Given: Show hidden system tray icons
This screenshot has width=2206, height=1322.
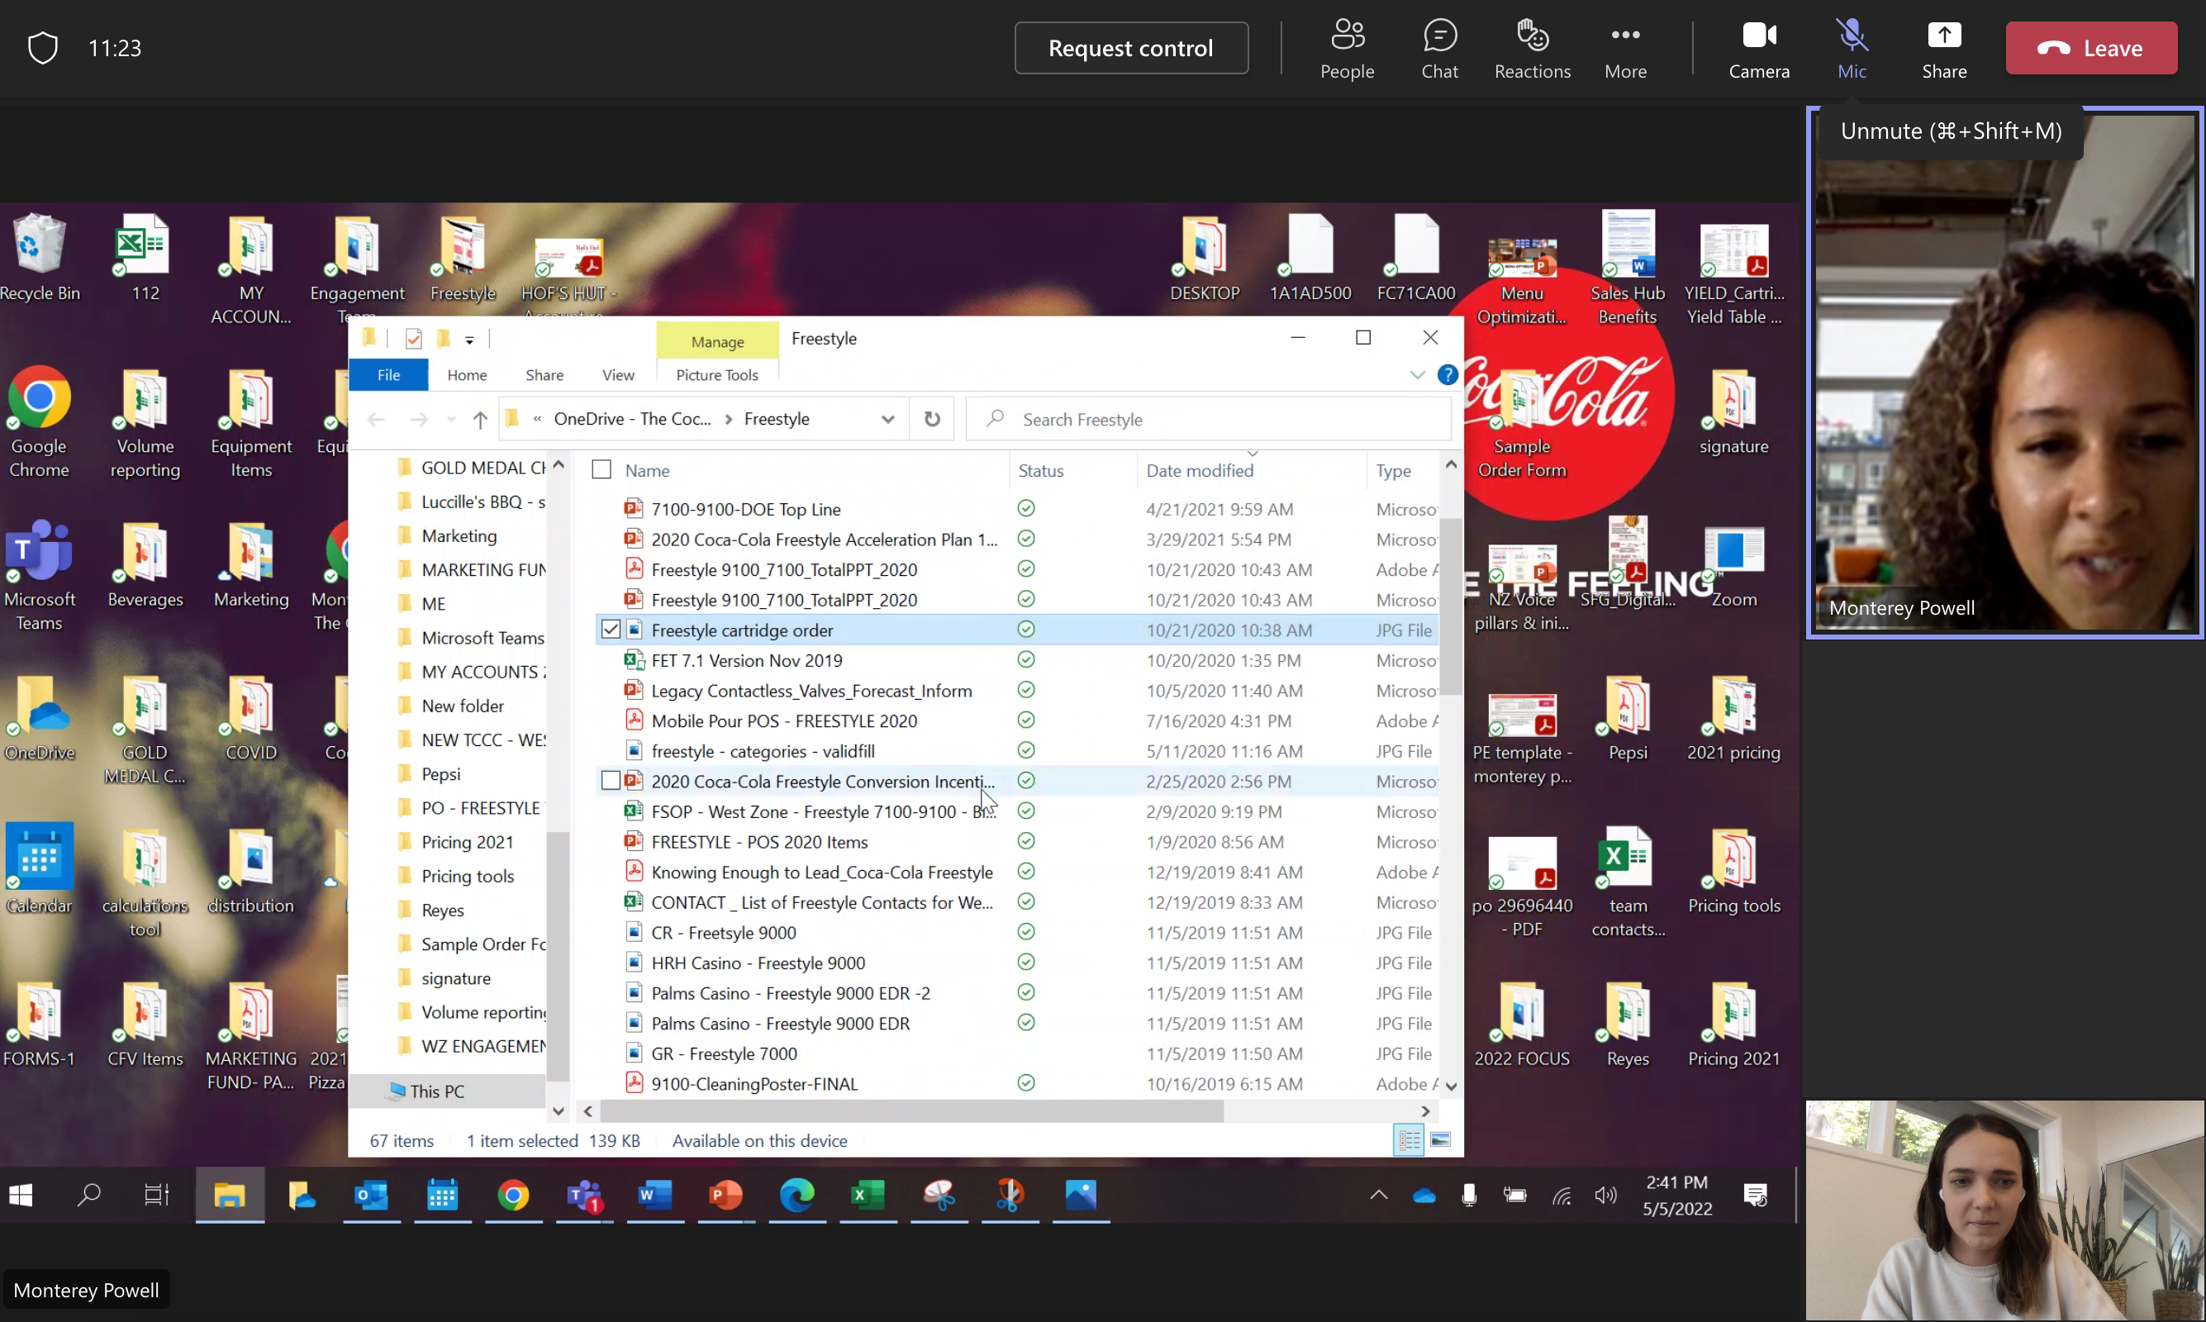Looking at the screenshot, I should point(1379,1196).
